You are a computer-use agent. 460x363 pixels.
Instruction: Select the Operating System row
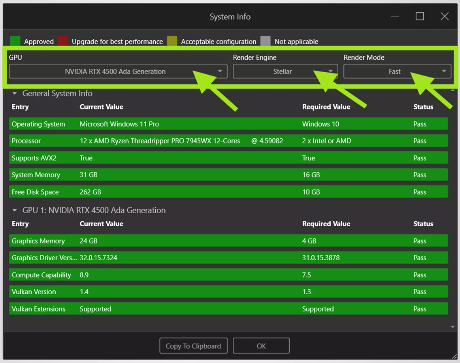pos(158,124)
